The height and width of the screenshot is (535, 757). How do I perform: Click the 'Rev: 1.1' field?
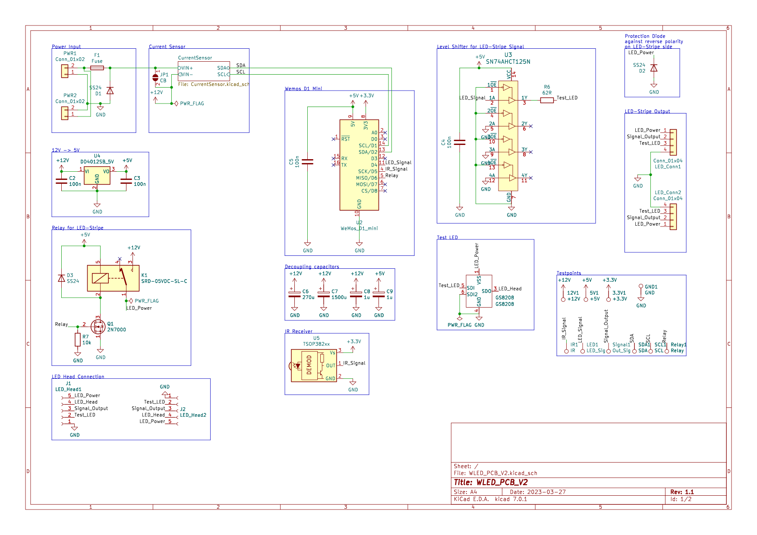tap(682, 492)
